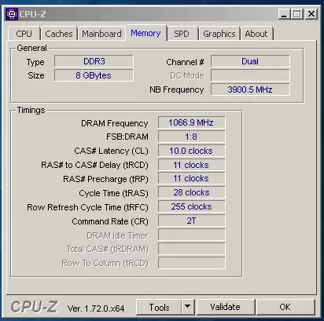The width and height of the screenshot is (324, 321).
Task: Close the CPU-Z window
Action: point(311,14)
